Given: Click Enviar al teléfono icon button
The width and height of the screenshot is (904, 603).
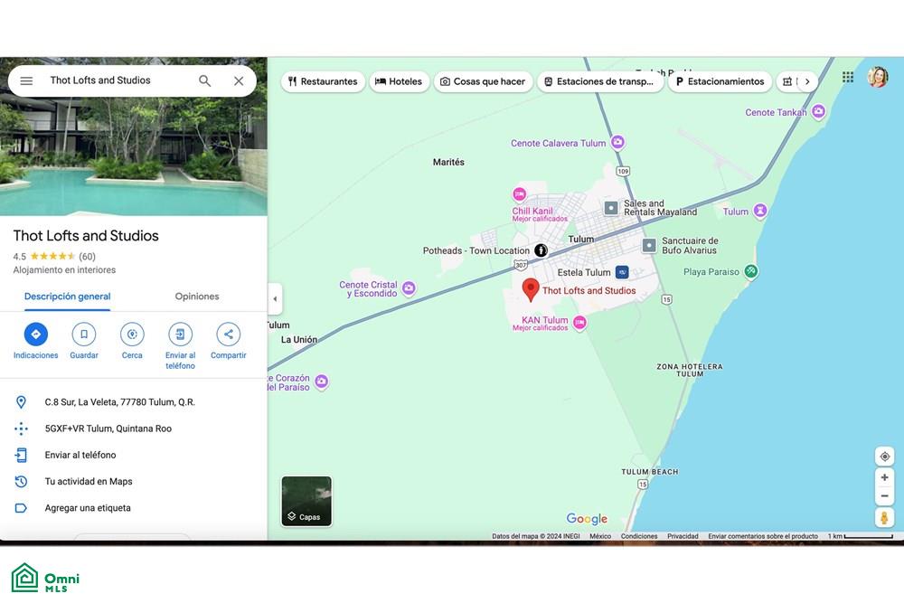Looking at the screenshot, I should [181, 334].
